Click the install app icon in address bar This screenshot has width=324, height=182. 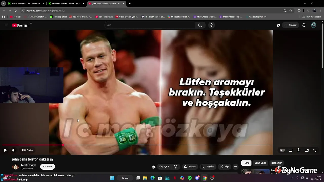pos(285,11)
